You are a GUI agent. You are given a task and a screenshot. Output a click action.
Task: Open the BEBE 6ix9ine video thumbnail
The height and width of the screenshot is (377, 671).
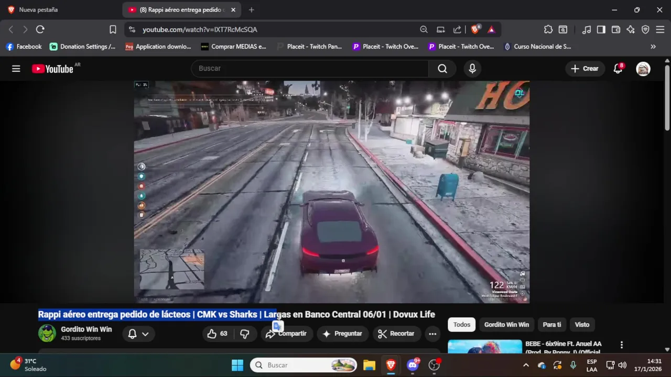(485, 347)
